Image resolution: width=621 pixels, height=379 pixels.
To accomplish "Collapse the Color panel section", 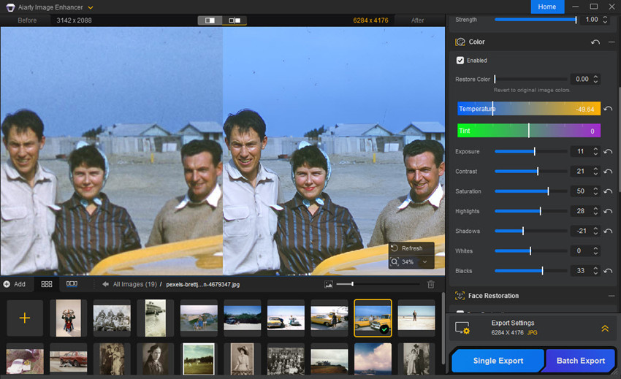I will coord(612,42).
